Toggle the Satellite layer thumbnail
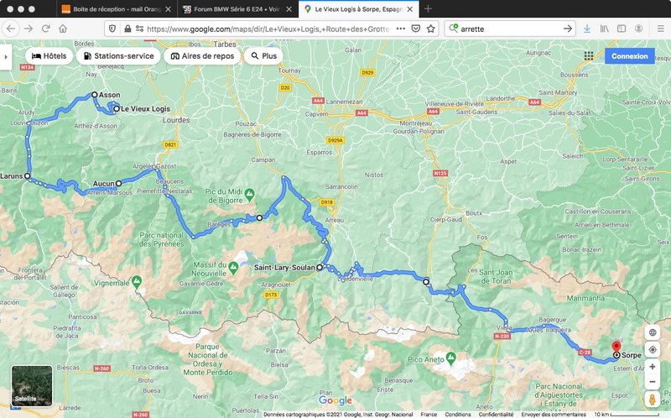Image resolution: width=671 pixels, height=418 pixels. pos(32,386)
